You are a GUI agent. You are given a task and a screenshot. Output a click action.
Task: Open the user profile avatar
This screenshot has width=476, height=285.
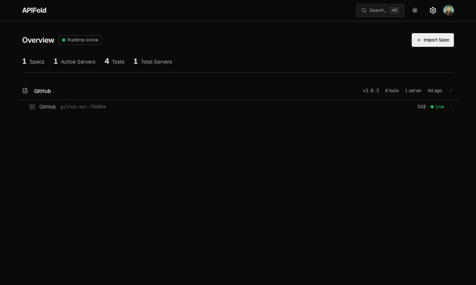pos(448,10)
